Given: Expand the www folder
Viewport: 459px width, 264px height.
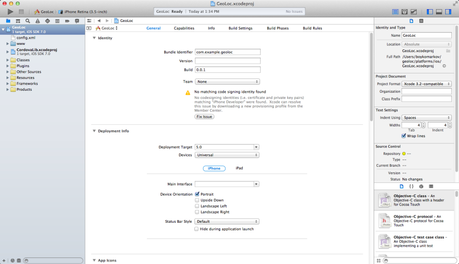Looking at the screenshot, I should (x=8, y=44).
